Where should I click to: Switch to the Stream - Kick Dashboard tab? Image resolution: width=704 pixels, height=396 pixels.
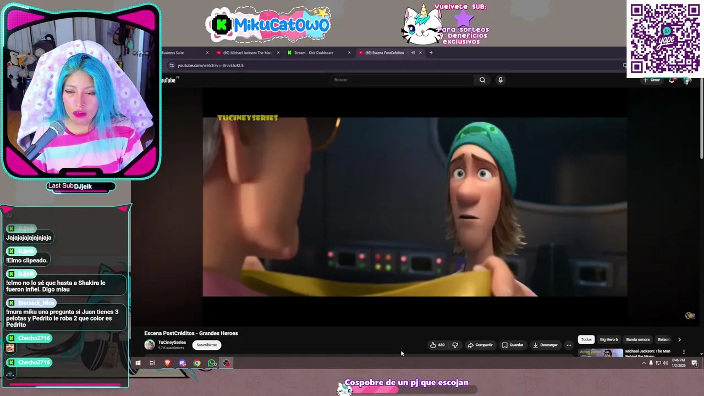click(x=313, y=53)
